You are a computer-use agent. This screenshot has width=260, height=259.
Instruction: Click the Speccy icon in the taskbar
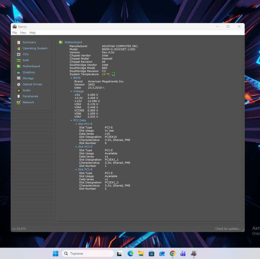coord(194,253)
